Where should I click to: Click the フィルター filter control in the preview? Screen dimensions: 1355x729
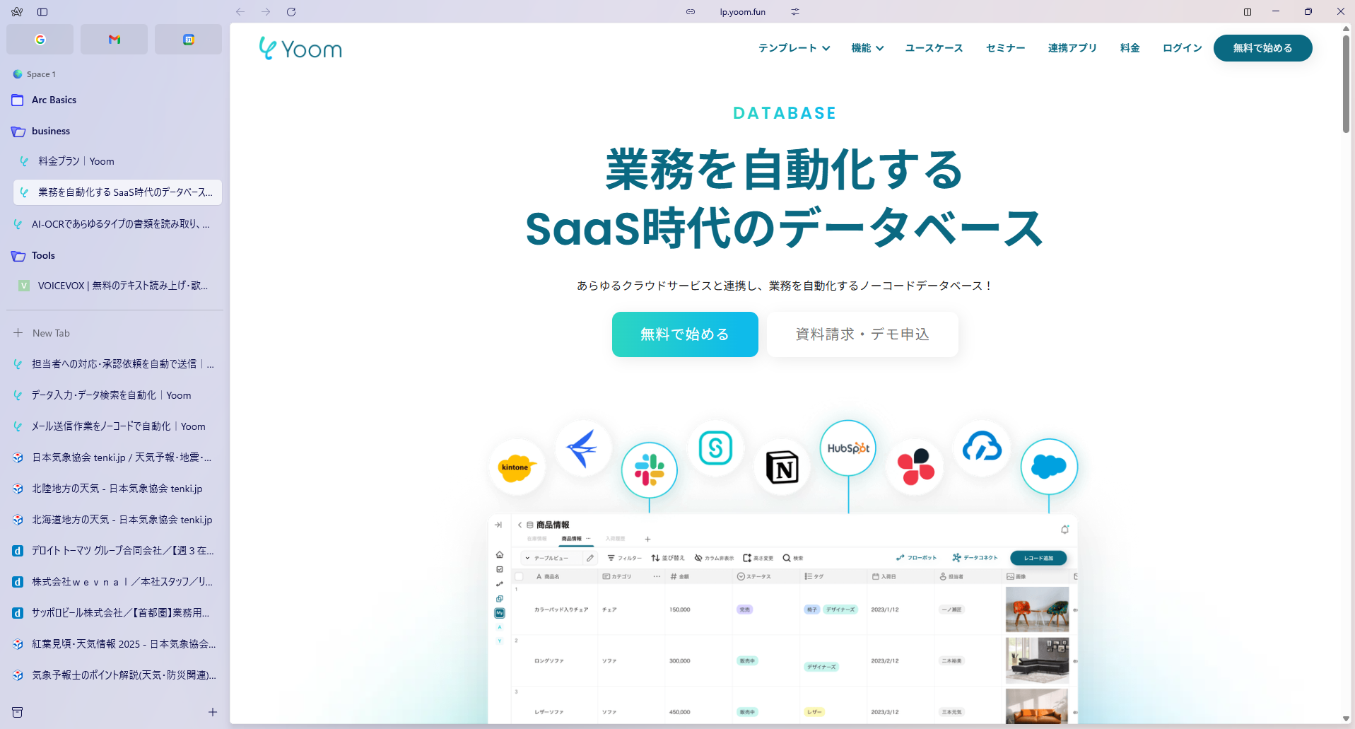pyautogui.click(x=624, y=558)
